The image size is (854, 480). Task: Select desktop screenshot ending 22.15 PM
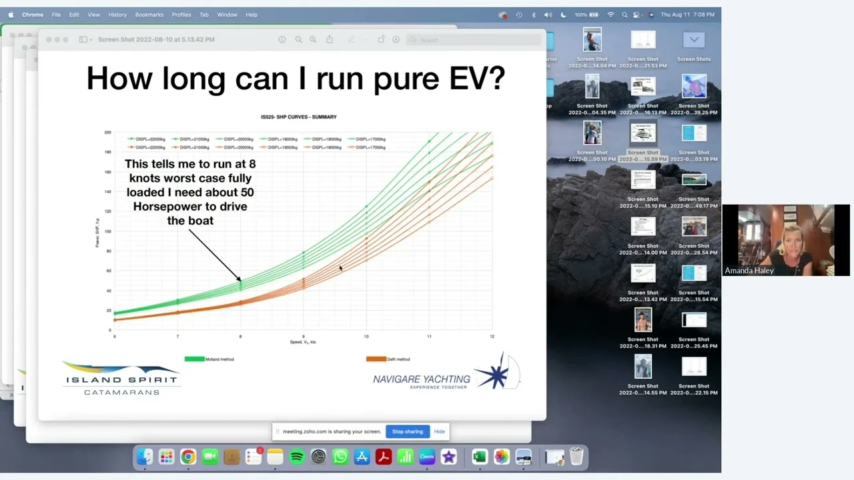[x=694, y=375]
